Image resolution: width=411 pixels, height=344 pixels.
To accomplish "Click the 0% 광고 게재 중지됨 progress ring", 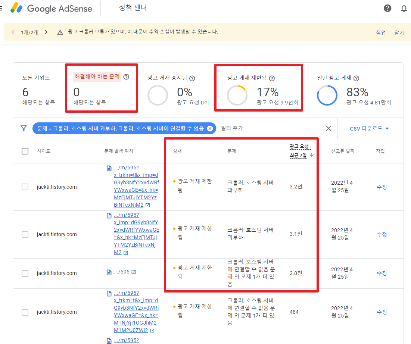I will click(x=158, y=96).
